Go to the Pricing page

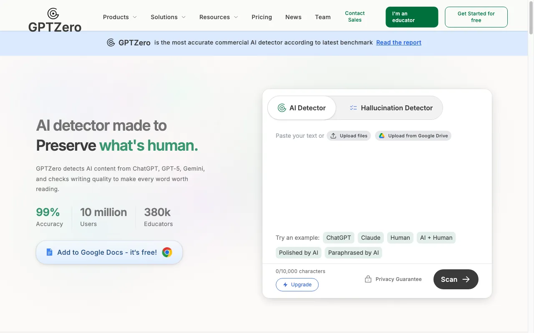262,17
